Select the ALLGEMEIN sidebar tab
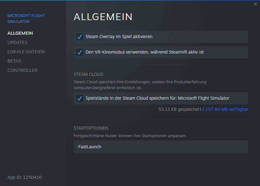The image size is (260, 186). pos(20,33)
